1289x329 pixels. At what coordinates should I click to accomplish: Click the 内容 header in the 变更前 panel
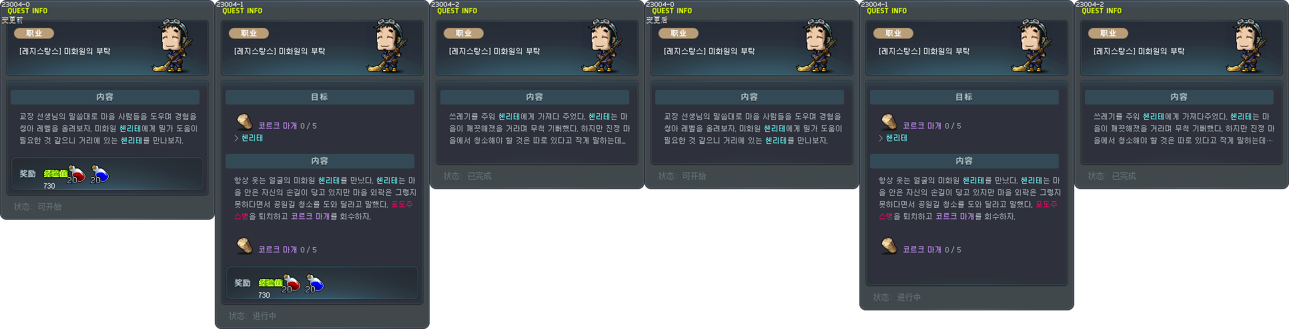[x=105, y=97]
